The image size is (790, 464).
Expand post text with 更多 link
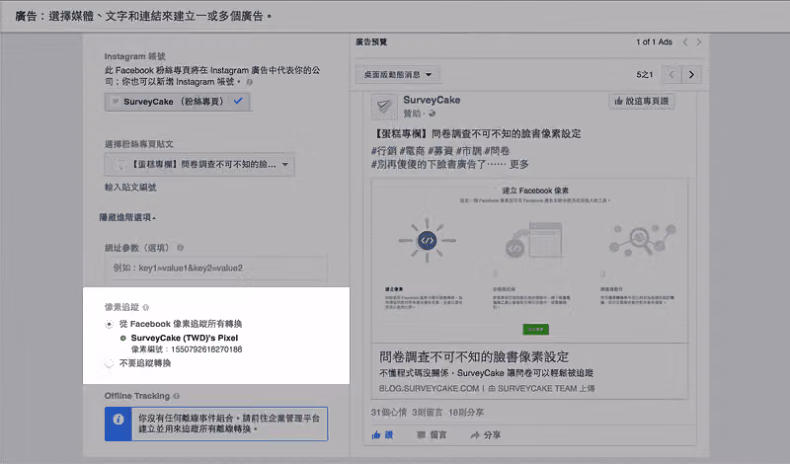pos(519,164)
